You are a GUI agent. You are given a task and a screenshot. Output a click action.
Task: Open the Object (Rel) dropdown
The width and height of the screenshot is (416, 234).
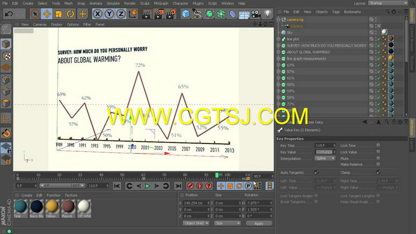pyautogui.click(x=196, y=223)
